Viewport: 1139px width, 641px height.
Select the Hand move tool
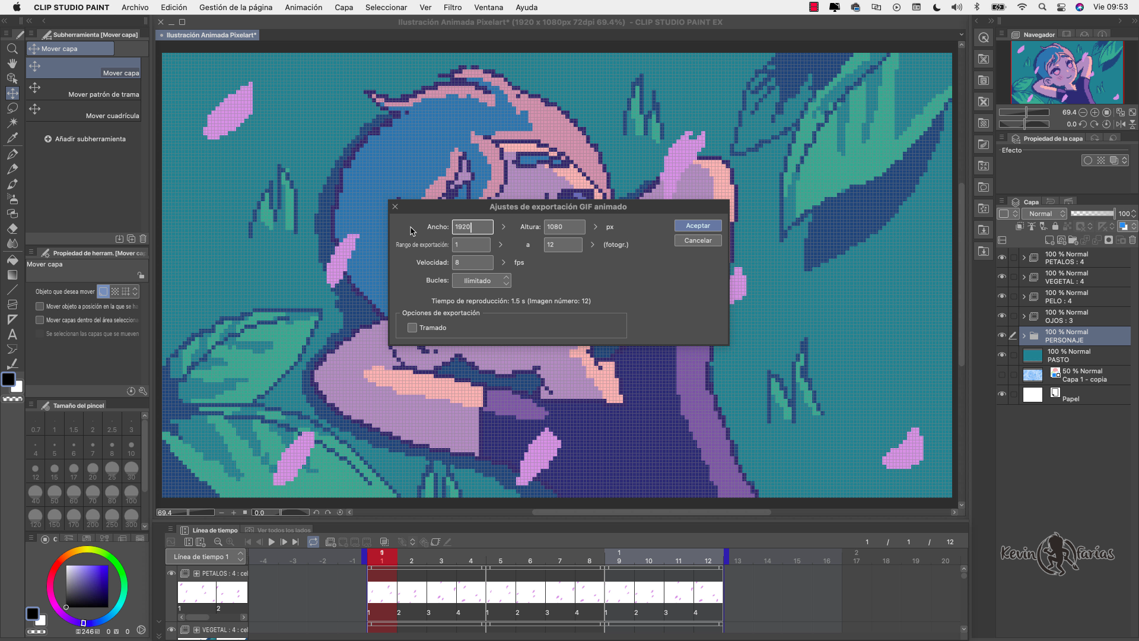click(12, 64)
